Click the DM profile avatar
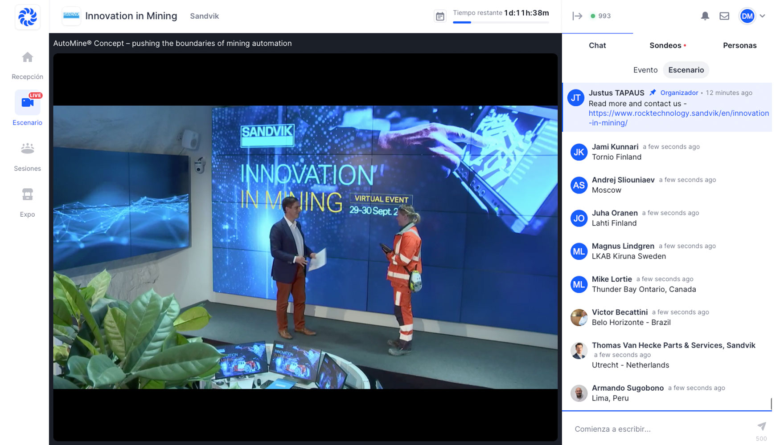 [747, 16]
